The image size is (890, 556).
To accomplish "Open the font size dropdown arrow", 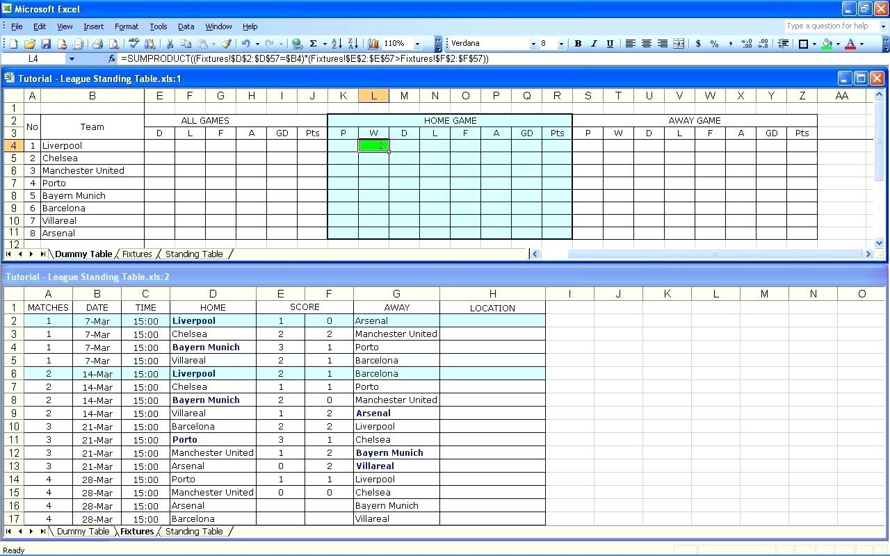I will tap(562, 44).
